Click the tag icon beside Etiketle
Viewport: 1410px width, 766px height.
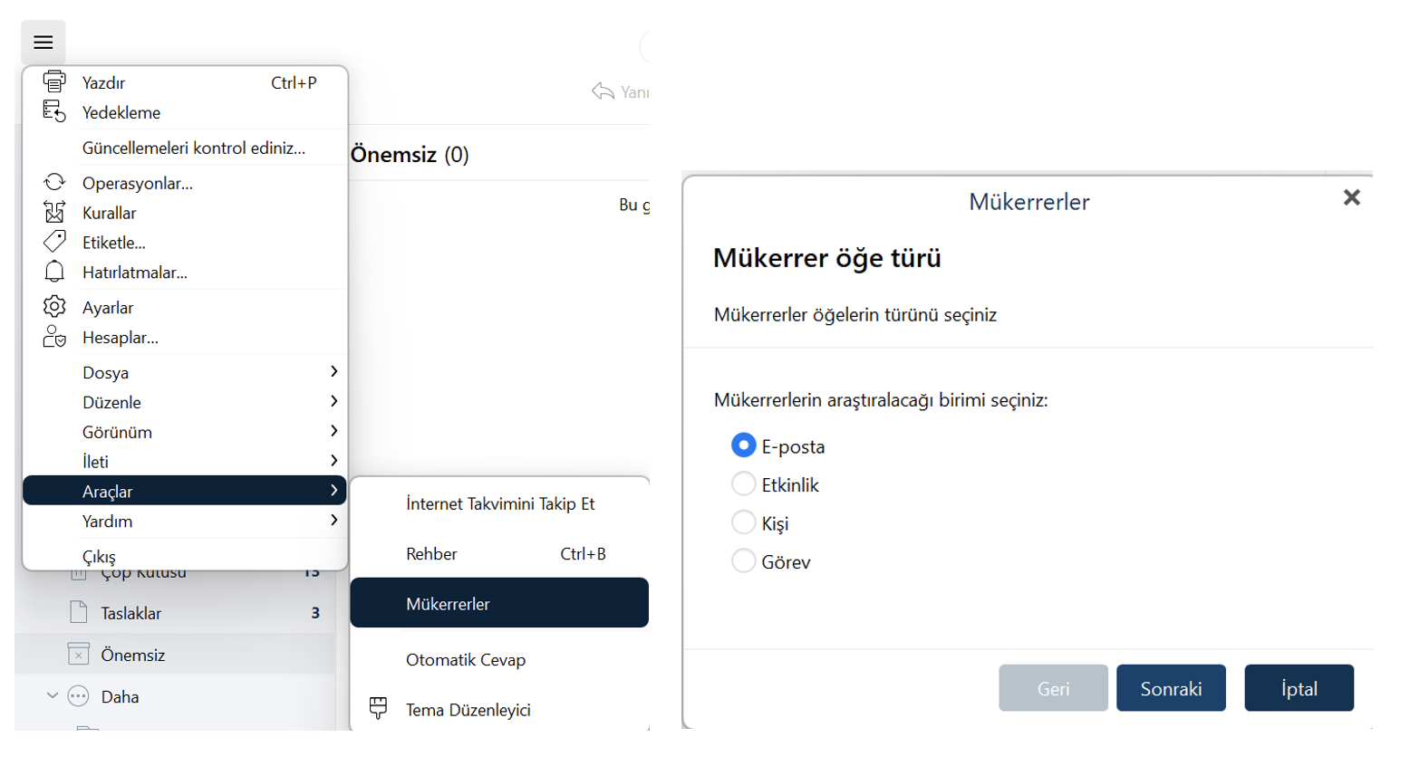(x=54, y=242)
